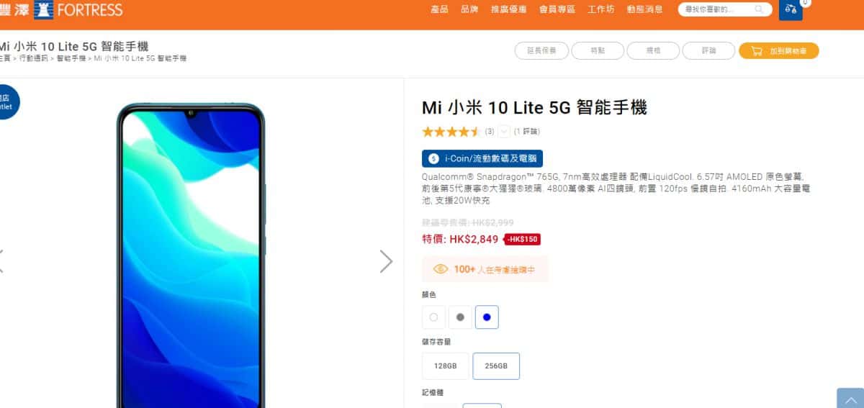Screen dimensions: 864x408
Task: Open the 產品 menu
Action: pos(439,9)
